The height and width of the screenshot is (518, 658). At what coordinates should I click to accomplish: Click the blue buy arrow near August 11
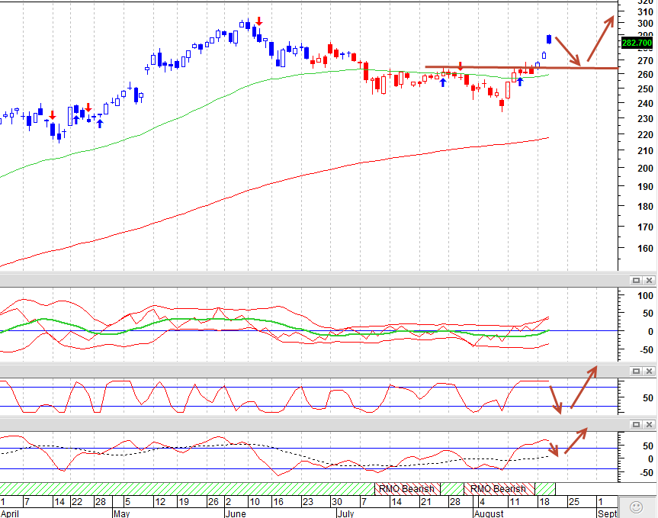520,82
